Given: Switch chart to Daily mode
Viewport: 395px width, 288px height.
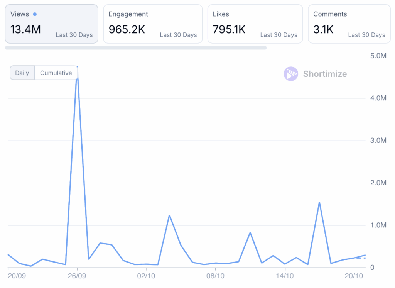Looking at the screenshot, I should pos(22,73).
